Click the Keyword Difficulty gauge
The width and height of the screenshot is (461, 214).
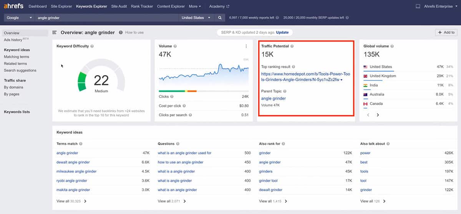coord(101,75)
